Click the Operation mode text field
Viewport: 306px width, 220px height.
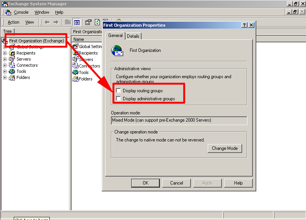coord(179,120)
